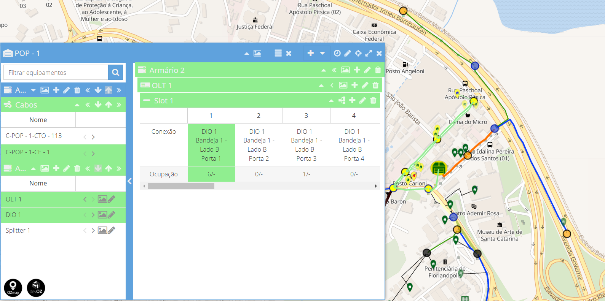Click the plus icon on lower Armário toolbar
Screen dimensions: 605x301
[56, 168]
